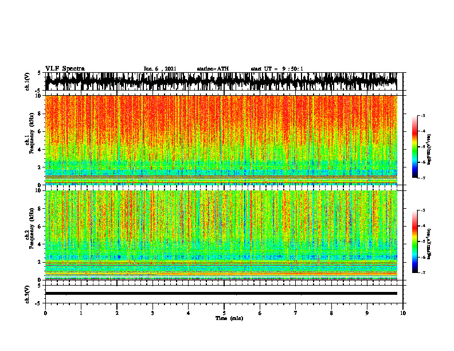Screen dimensions: 454x351
Task: Click the -7 tick on ch.1 colorbar
Action: tap(423, 178)
